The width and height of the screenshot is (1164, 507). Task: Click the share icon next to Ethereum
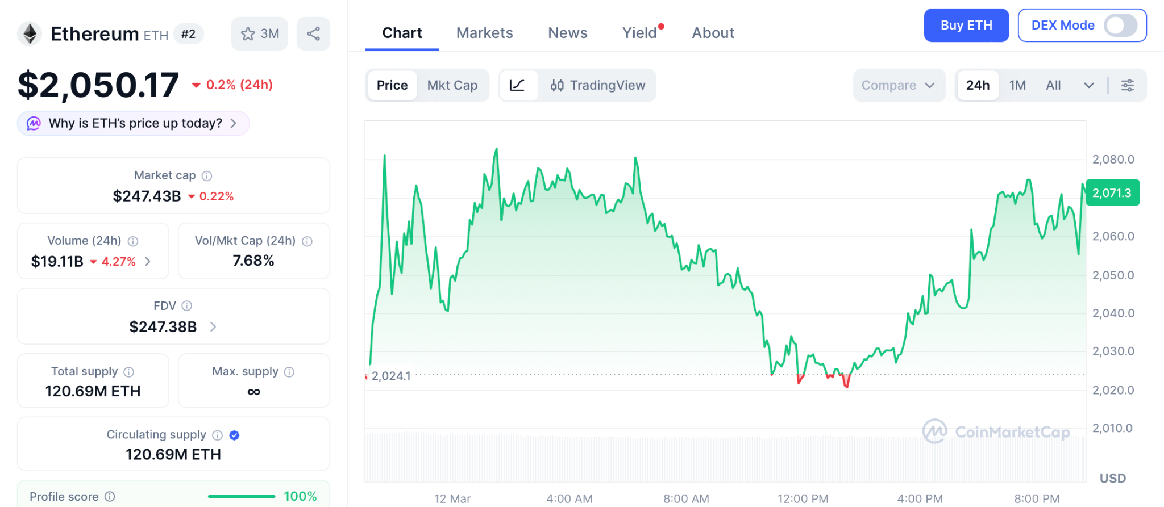click(313, 34)
